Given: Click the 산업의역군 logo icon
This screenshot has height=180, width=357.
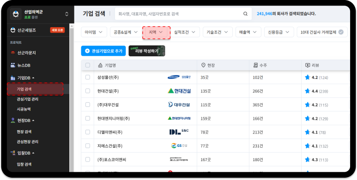Looking at the screenshot, I should (16, 14).
